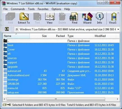
Task: Click Autounattend.xml file icon
Action: click(x=5, y=75)
